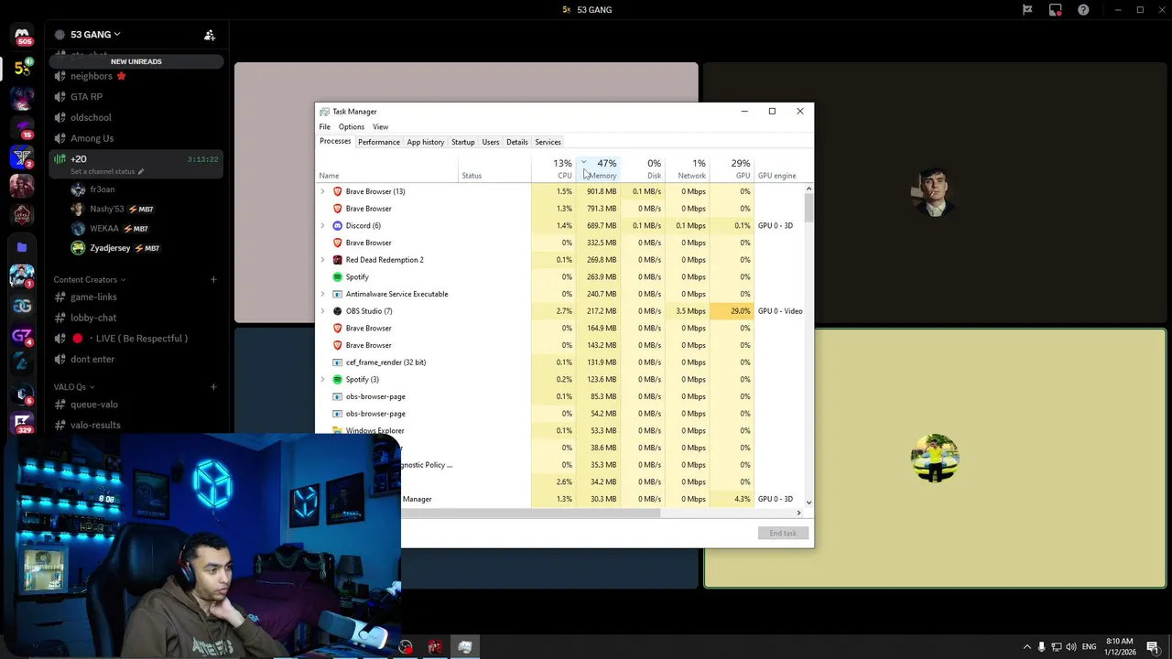Screen dimensions: 1172x659
Task: Click the taskbar clock showing 8:10 AM
Action: [1120, 647]
